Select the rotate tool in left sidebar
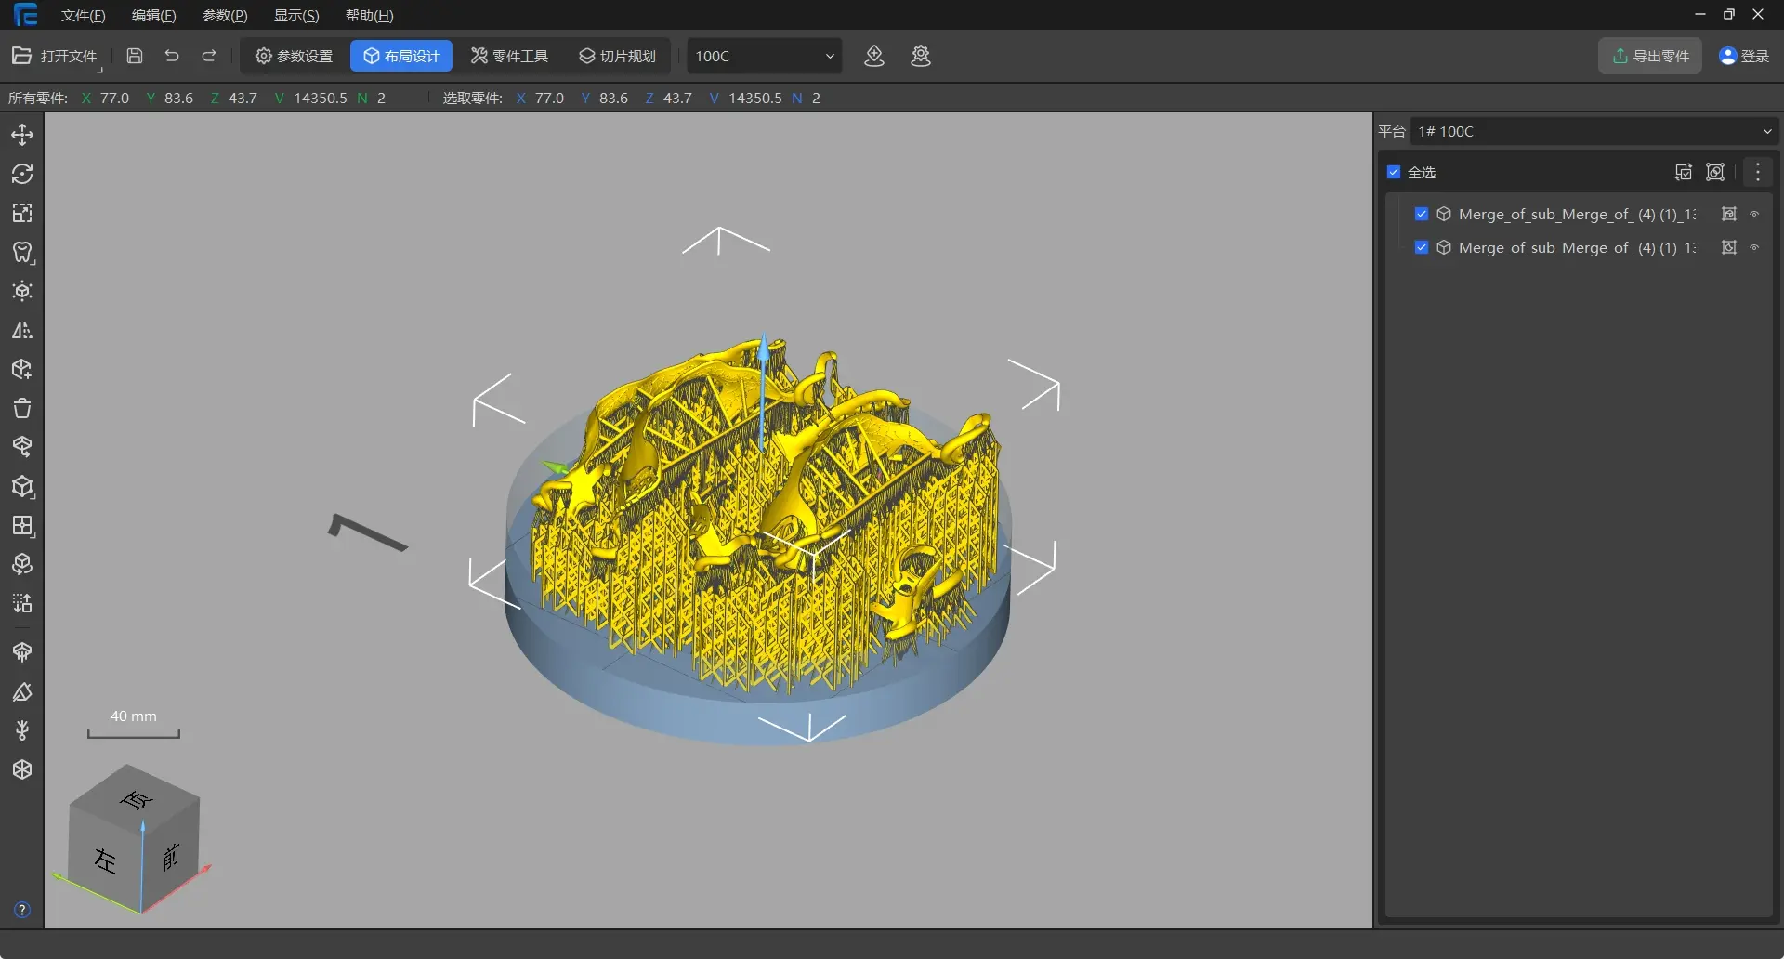The width and height of the screenshot is (1784, 959). tap(22, 174)
